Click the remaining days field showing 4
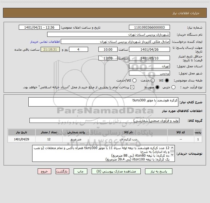The height and width of the screenshot is (203, 210). click(x=79, y=49)
